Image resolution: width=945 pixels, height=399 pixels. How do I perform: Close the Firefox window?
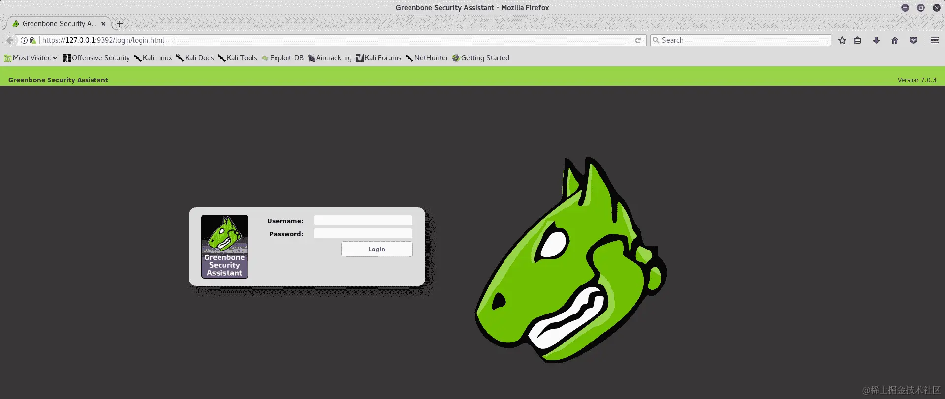(x=937, y=8)
